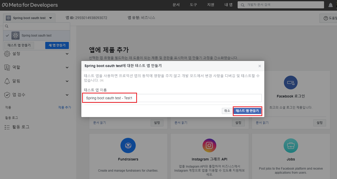This screenshot has width=337, height=179.
Task: Open the 문서 menu in header
Action: (x=176, y=5)
